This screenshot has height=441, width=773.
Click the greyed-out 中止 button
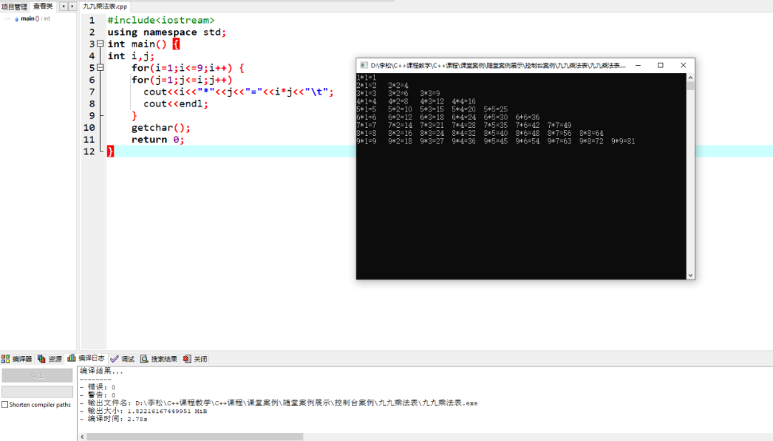[37, 375]
